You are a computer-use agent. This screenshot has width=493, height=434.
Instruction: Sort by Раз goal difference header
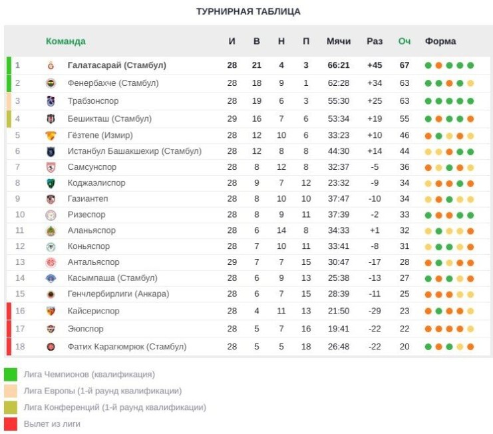375,41
